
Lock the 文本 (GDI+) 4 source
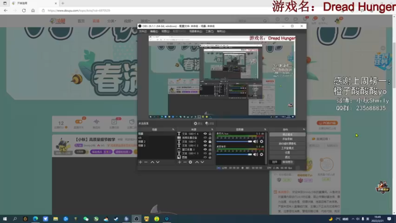210,134
